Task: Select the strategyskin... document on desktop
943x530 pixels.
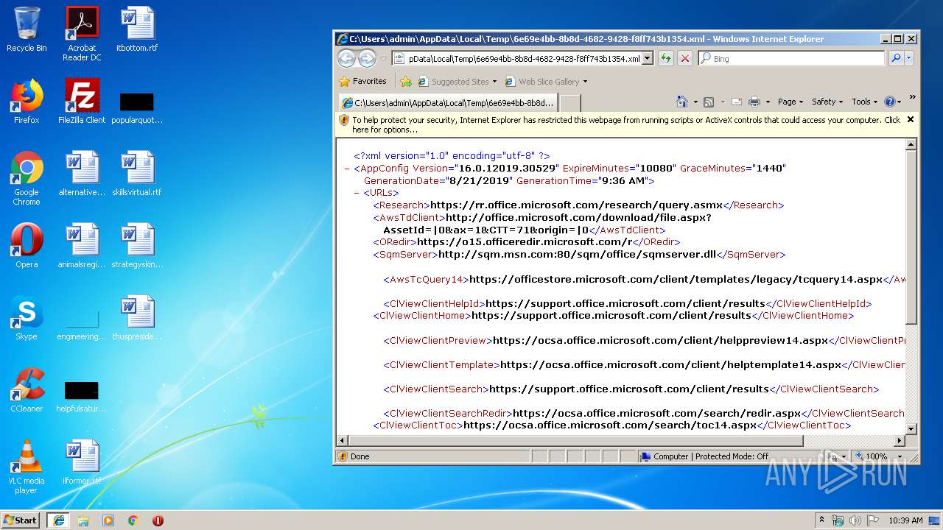Action: click(137, 246)
